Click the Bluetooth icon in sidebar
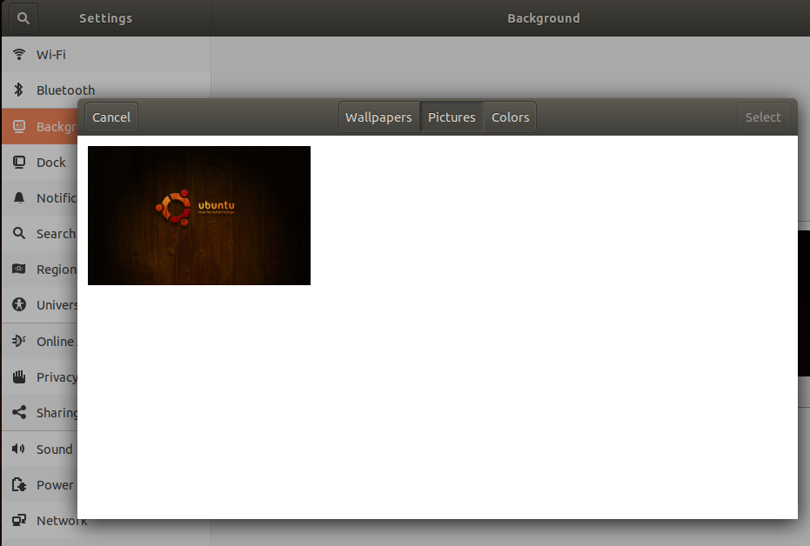 point(19,90)
